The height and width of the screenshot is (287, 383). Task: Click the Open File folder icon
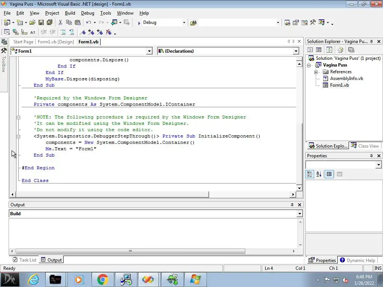(32, 22)
